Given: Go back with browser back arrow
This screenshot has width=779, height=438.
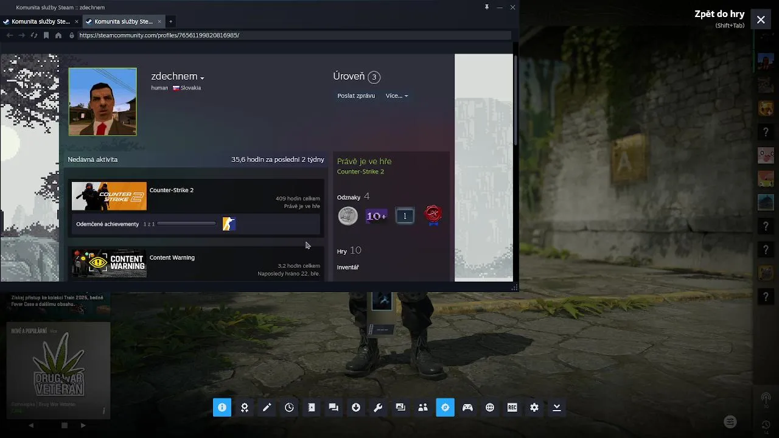Looking at the screenshot, I should pyautogui.click(x=10, y=35).
